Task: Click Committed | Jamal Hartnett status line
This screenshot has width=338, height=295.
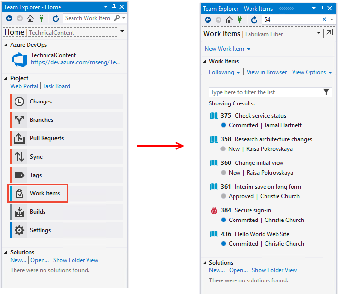Action: click(262, 125)
